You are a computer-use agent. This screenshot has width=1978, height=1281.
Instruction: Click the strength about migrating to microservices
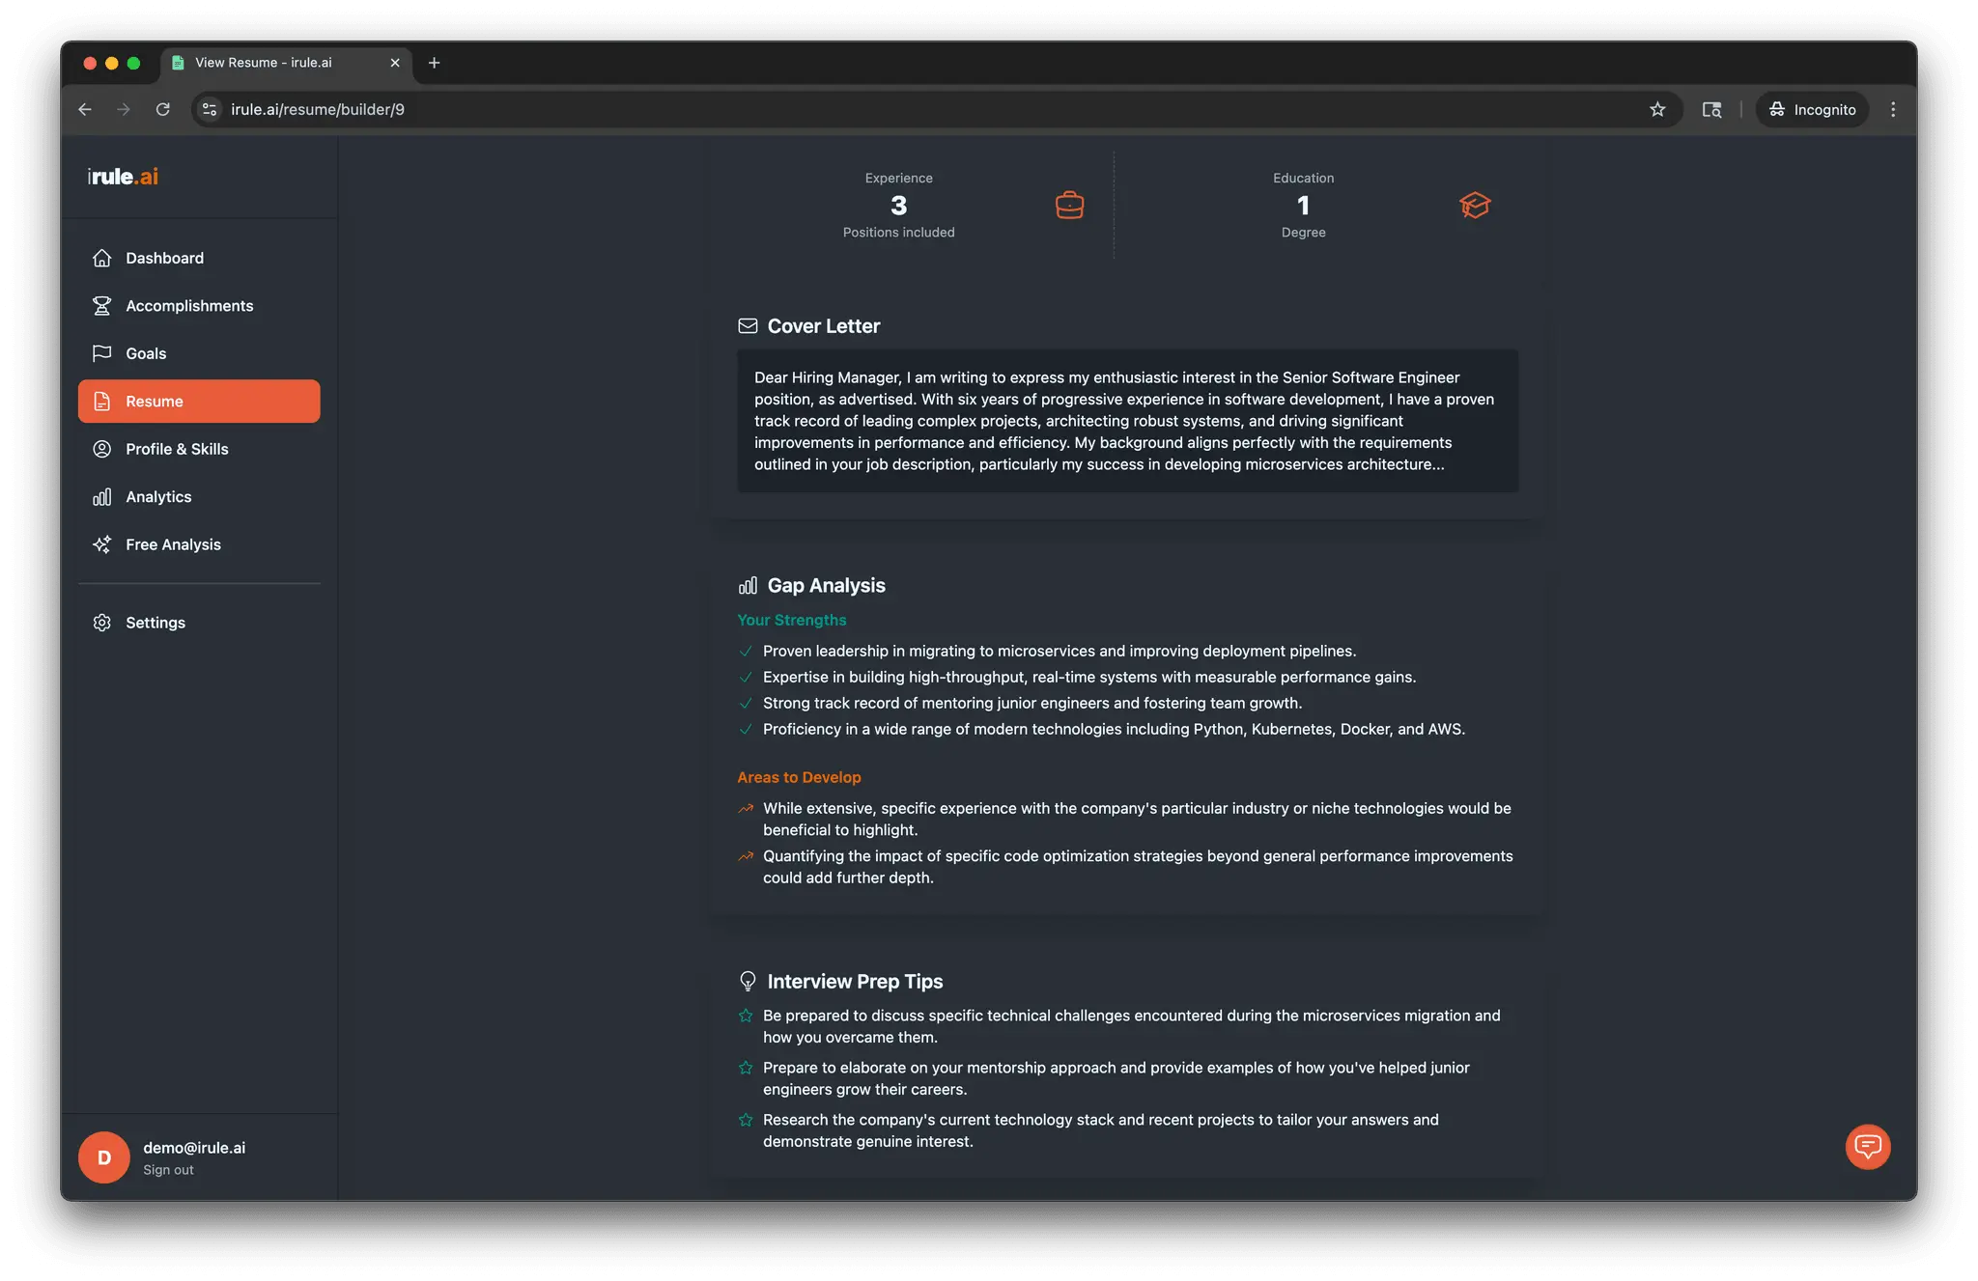[x=1060, y=651]
